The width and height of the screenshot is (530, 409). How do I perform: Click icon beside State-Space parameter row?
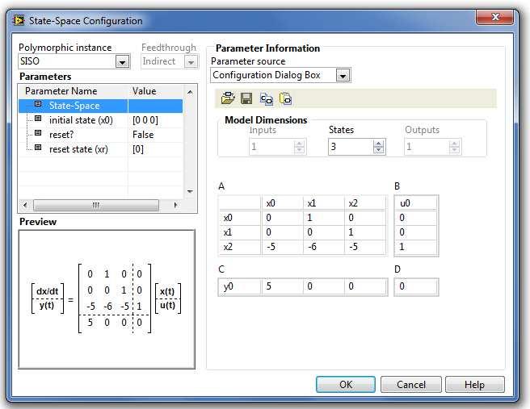coord(38,104)
